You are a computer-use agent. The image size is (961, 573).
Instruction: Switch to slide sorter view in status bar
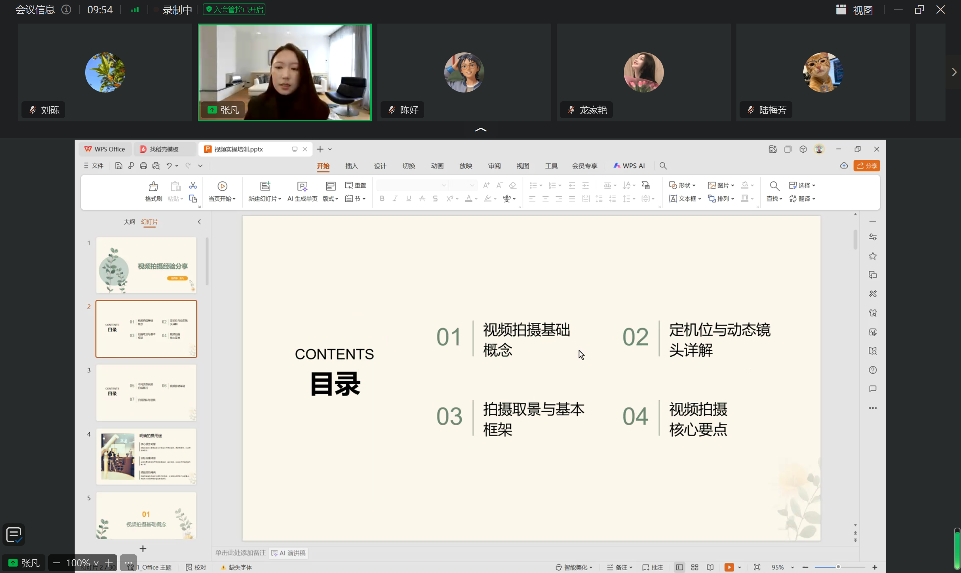(695, 567)
